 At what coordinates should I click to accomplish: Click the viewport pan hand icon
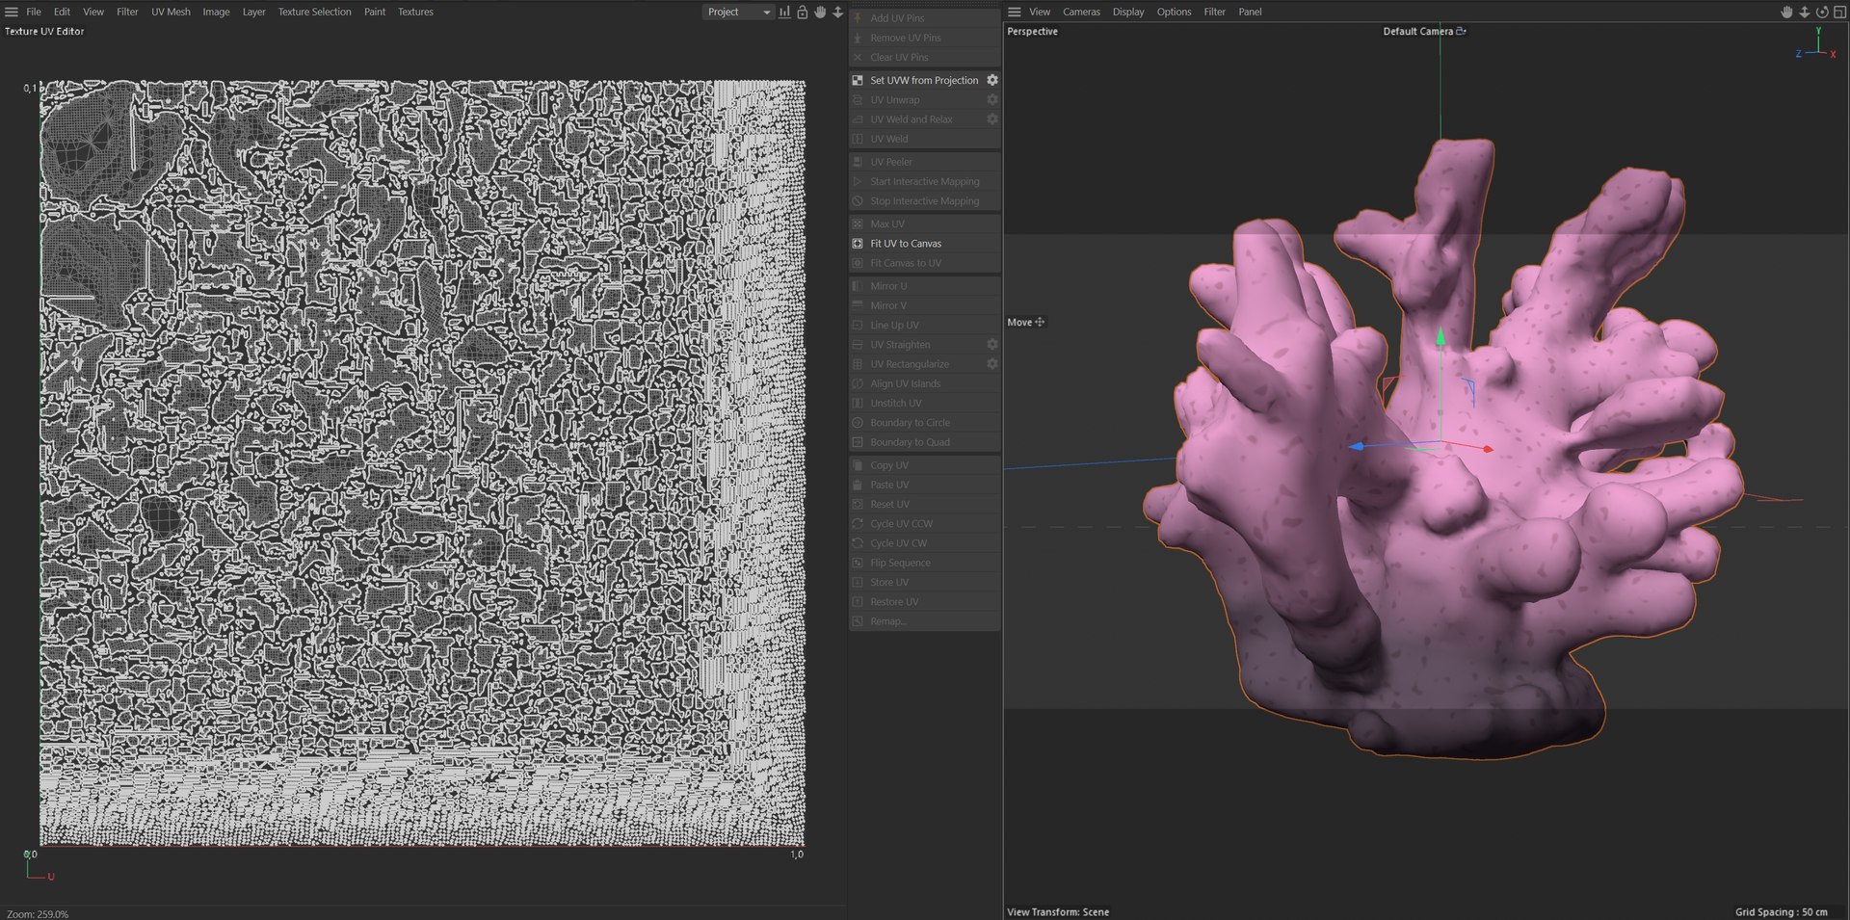point(1786,12)
